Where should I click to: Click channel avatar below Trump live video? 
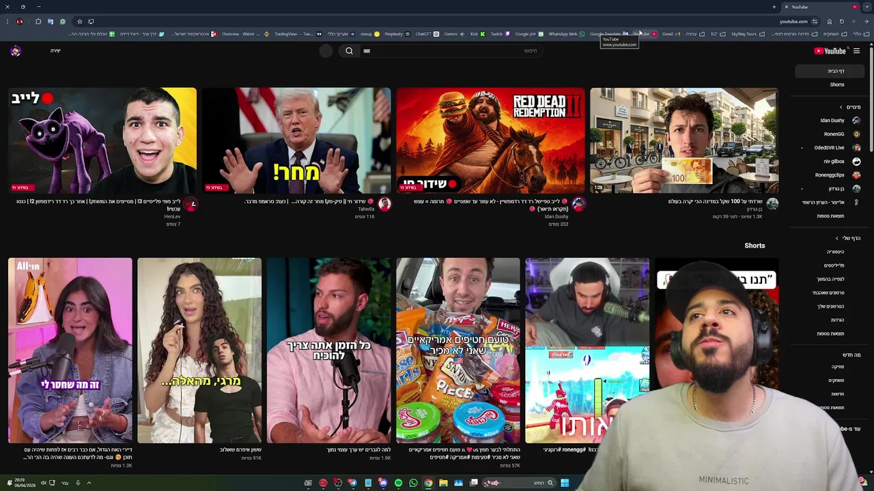384,204
